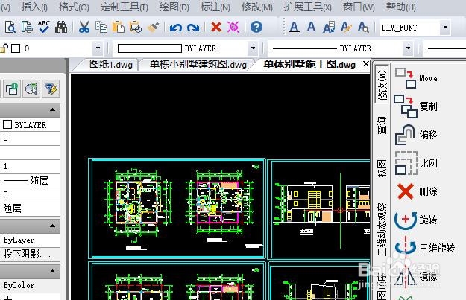Select the 旋转 rotate tool
Image resolution: width=466 pixels, height=300 pixels.
tap(416, 220)
